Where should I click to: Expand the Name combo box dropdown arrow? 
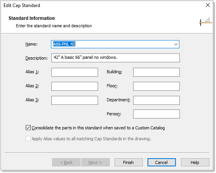176,44
